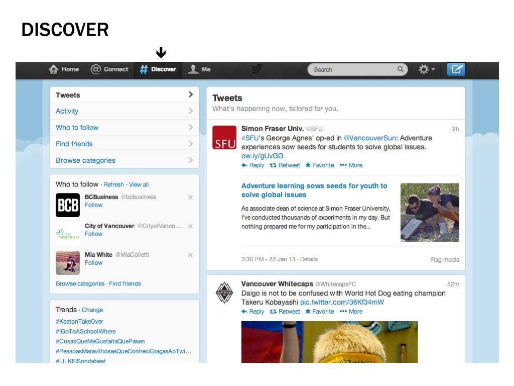Compose a new tweet with the blue button
514x386 pixels.
coord(456,69)
